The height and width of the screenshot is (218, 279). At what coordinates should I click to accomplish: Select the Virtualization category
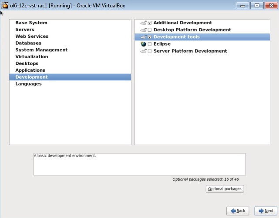coord(70,56)
